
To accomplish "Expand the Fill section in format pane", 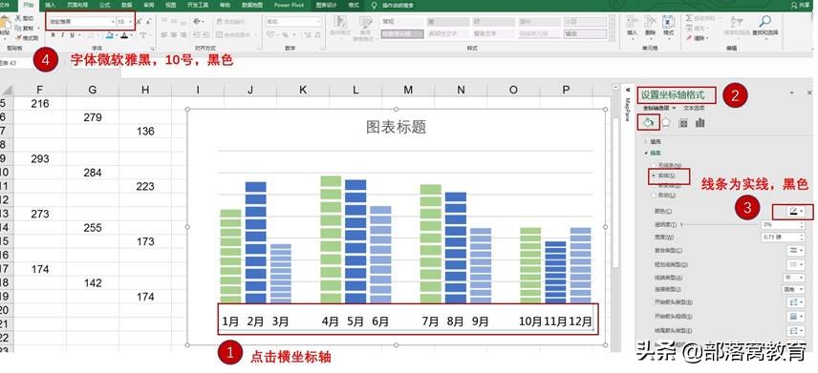I will coord(652,142).
